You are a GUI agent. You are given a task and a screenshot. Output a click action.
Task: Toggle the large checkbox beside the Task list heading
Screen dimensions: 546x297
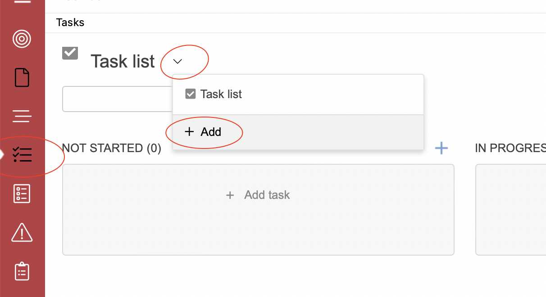tap(70, 53)
